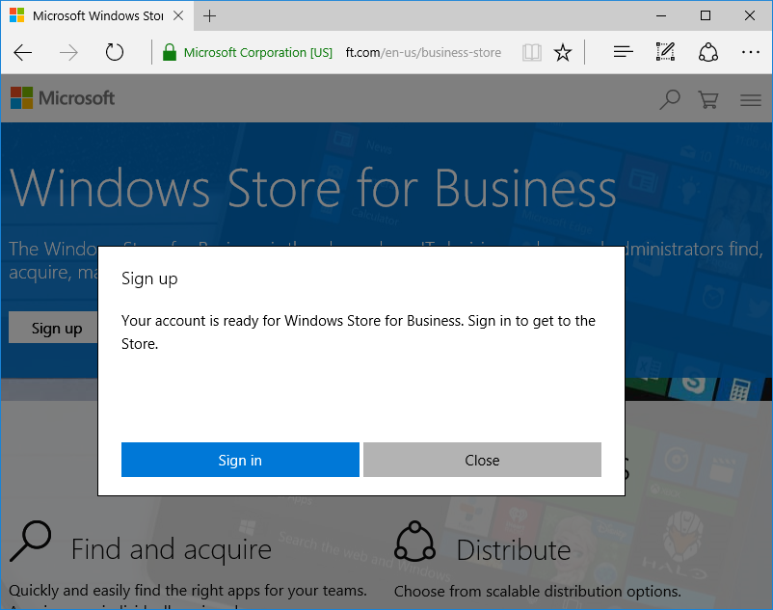Image resolution: width=773 pixels, height=610 pixels.
Task: Click the address bar URL field
Action: tap(422, 53)
